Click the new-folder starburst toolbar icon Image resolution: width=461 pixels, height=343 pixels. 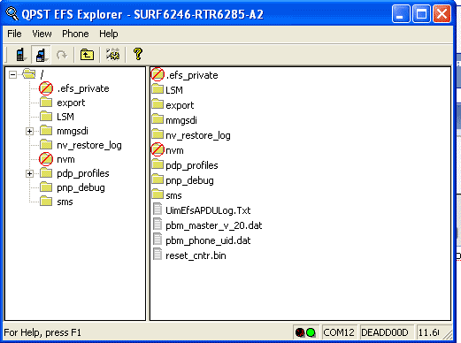[x=112, y=55]
